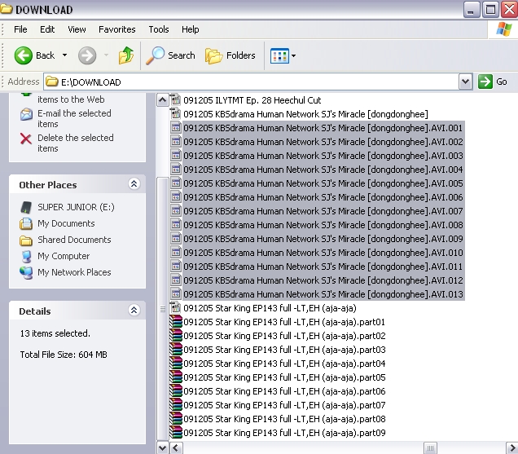Open the File menu
The image size is (518, 454).
[20, 29]
